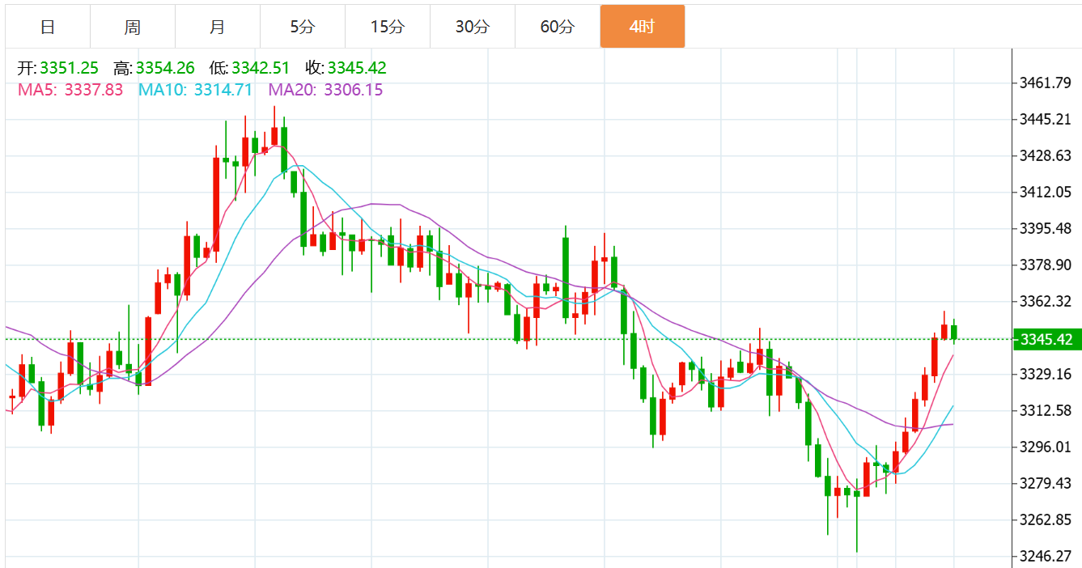Screen dimensions: 1082x568
Task: Click the highlighted 4时 tab
Action: click(x=642, y=27)
